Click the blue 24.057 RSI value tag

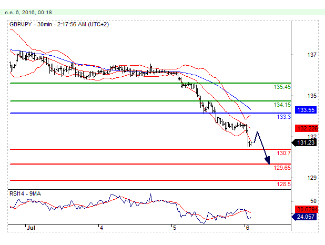tap(304, 217)
